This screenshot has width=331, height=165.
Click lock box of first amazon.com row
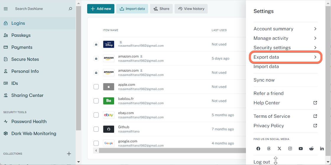click(96, 58)
